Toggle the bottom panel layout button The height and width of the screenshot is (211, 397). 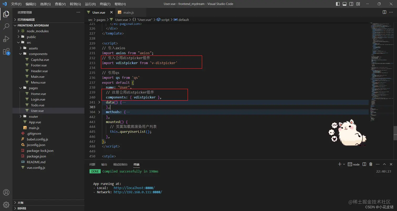[x=345, y=4]
